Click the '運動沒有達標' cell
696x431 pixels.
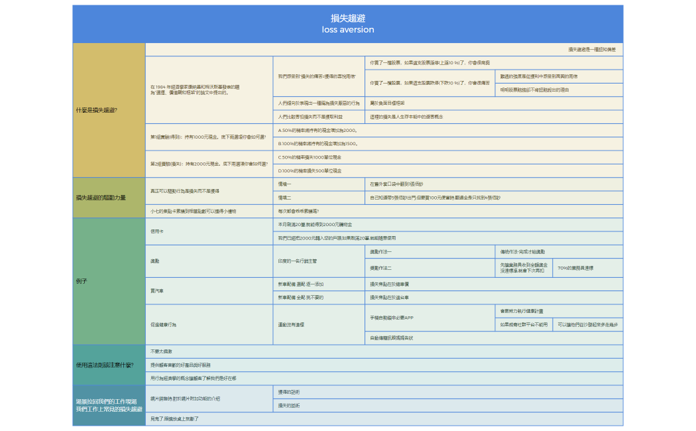[319, 324]
